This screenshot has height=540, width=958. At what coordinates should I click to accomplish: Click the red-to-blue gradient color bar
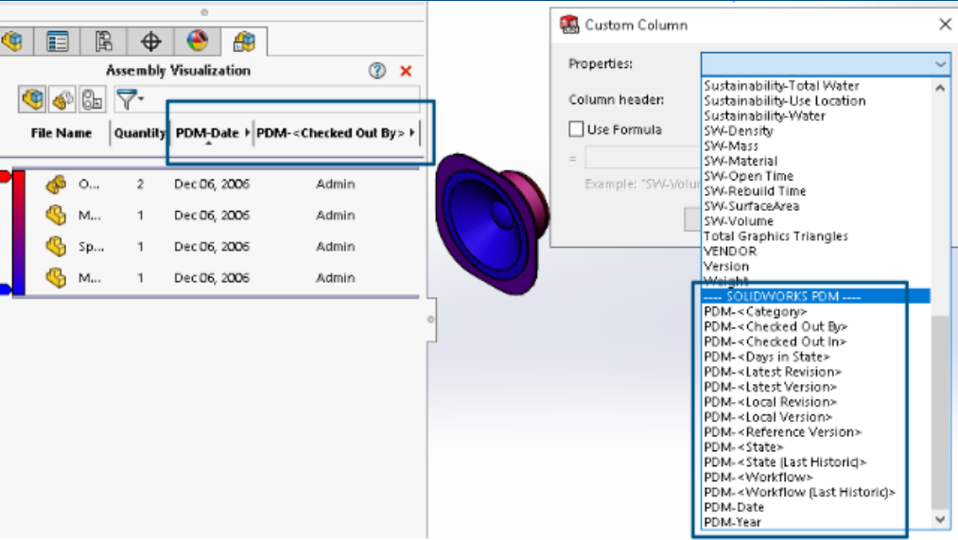pyautogui.click(x=19, y=233)
